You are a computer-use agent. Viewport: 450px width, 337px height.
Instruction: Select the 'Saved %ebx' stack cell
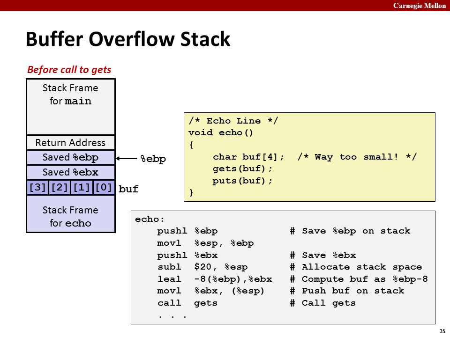[x=71, y=172]
